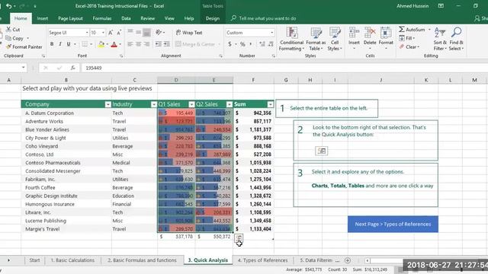Click the Undo arrow in title bar

click(8, 6)
